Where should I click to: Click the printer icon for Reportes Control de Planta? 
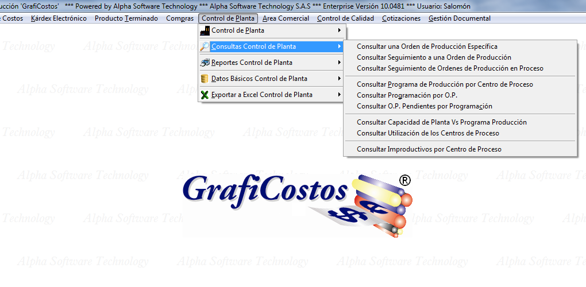click(205, 63)
